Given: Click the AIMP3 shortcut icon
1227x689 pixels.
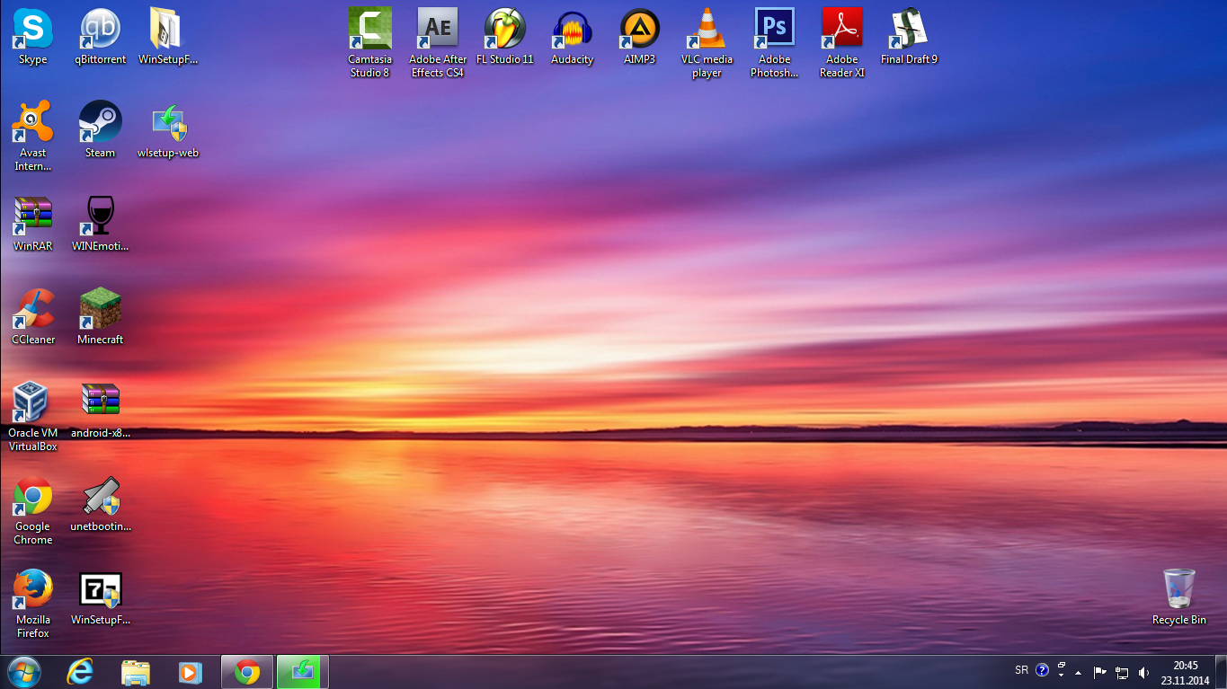Looking at the screenshot, I should pos(640,36).
